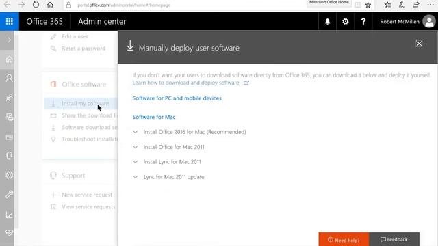The height and width of the screenshot is (246, 438).
Task: Go to the browser home page
Action: click(x=50, y=5)
